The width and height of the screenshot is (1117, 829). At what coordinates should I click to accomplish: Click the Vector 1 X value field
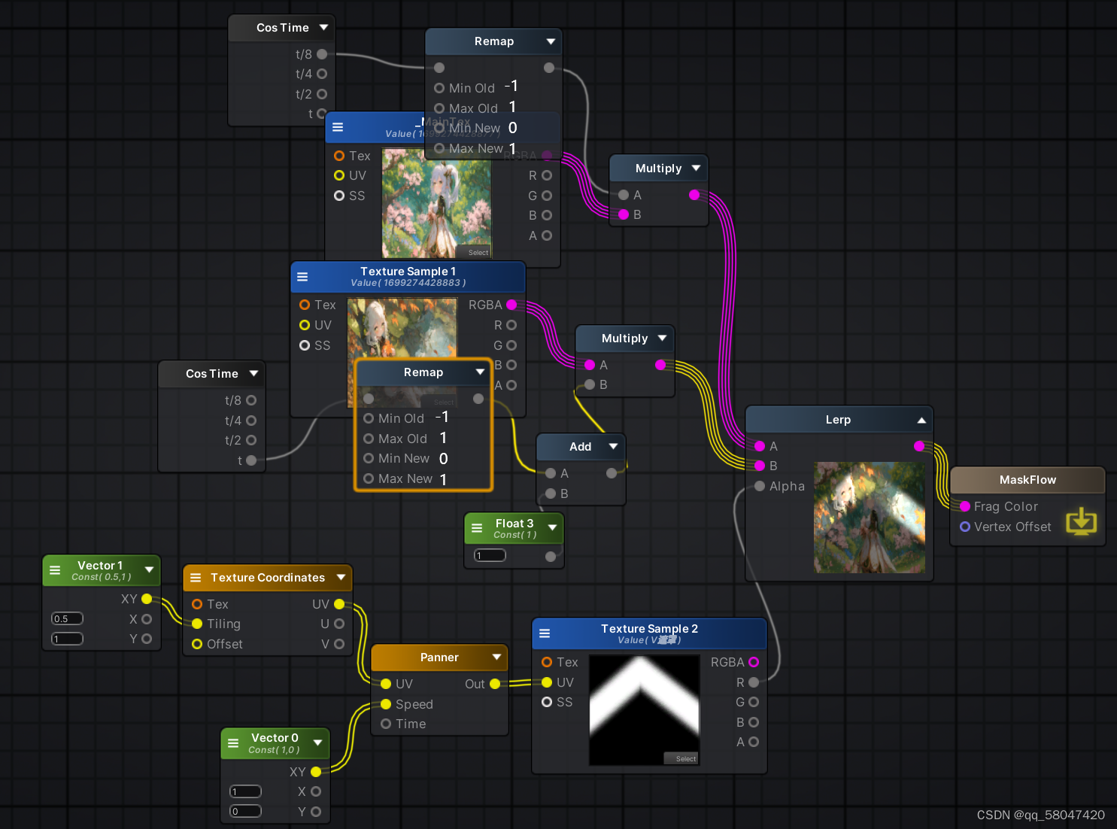point(67,618)
